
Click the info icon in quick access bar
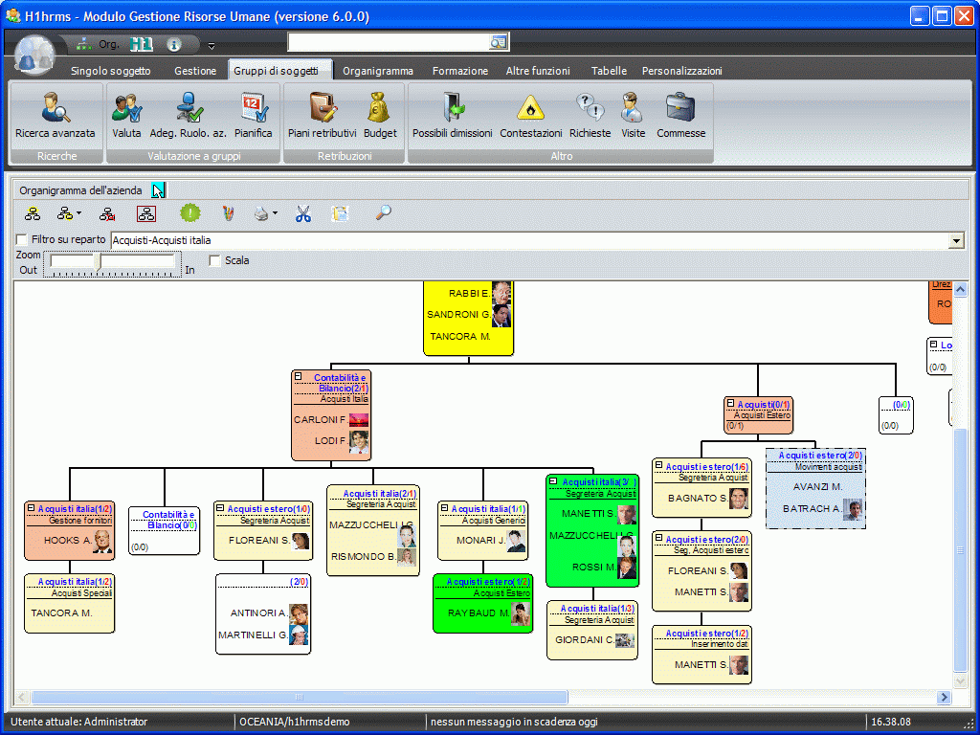click(x=174, y=44)
